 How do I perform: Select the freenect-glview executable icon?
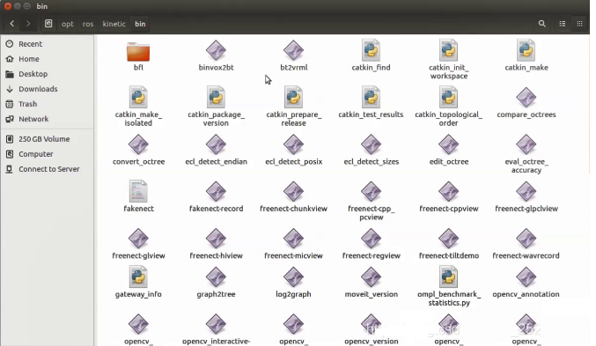138,239
